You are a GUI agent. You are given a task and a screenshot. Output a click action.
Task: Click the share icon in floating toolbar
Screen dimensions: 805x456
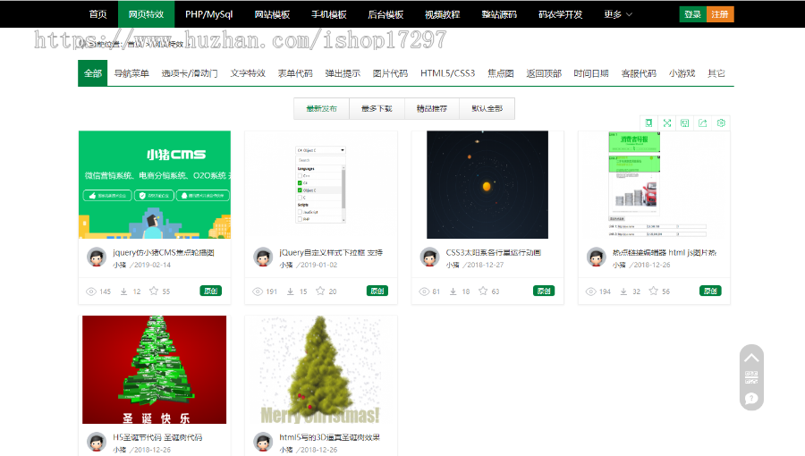click(x=703, y=122)
